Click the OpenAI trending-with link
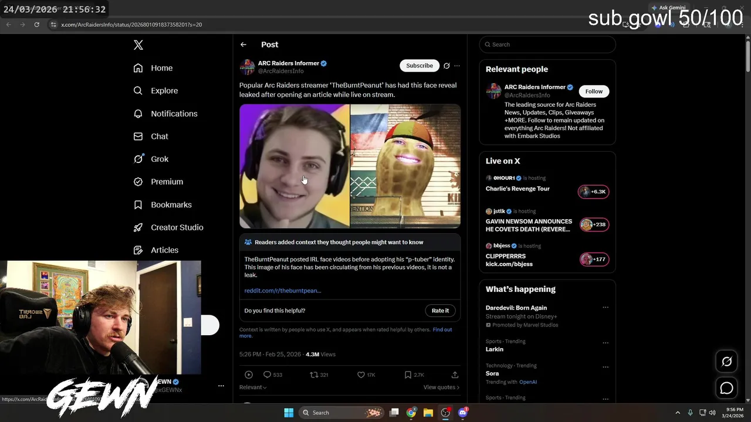This screenshot has width=751, height=422. pos(528,382)
